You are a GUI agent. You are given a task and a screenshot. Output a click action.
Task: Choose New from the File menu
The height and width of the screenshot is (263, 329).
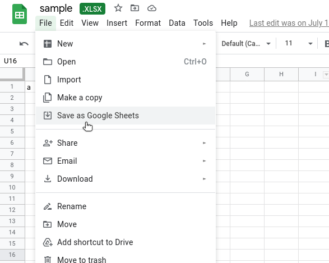pos(126,44)
